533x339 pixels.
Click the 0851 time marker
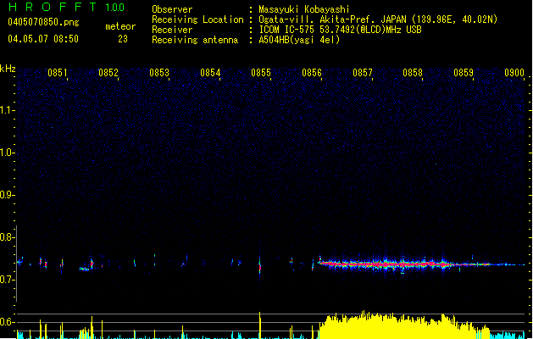point(58,74)
